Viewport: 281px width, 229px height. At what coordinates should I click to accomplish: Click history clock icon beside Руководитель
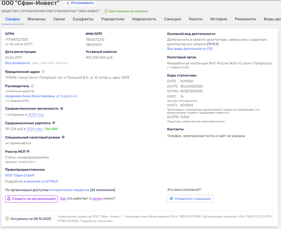click(x=33, y=86)
